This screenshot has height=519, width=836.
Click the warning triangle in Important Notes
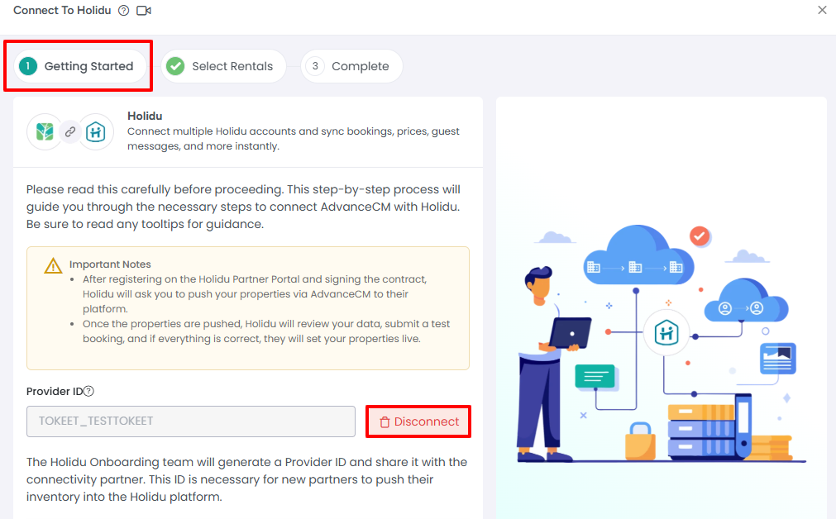(53, 265)
